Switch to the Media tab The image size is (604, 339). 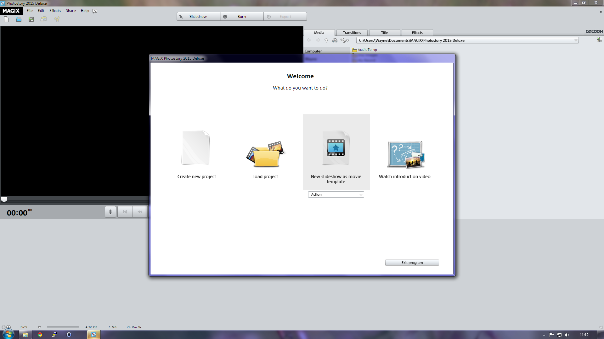(x=319, y=33)
